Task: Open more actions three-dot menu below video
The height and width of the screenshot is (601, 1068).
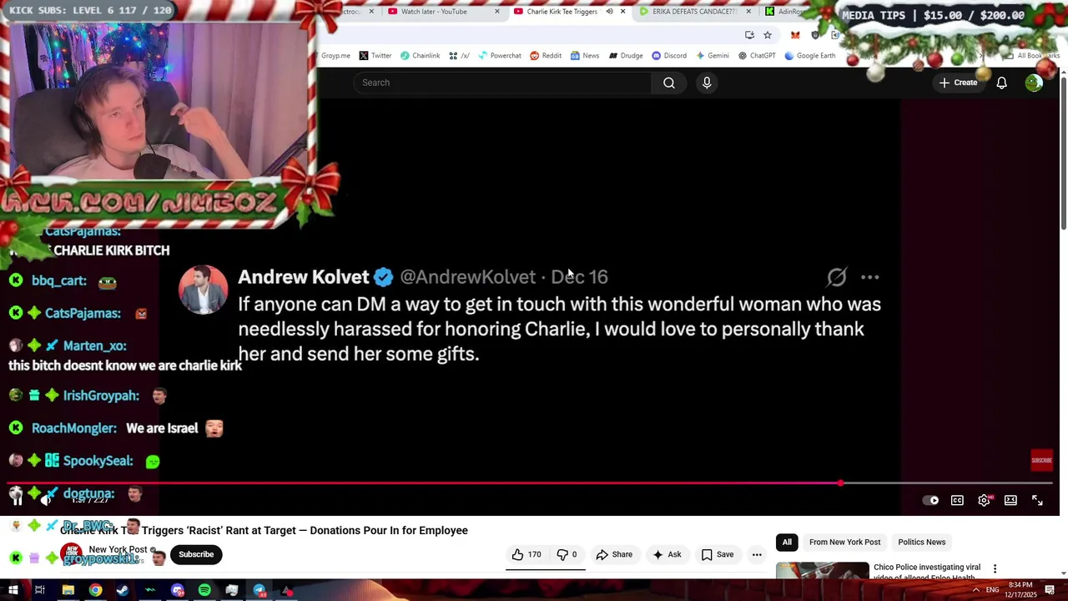Action: point(757,554)
